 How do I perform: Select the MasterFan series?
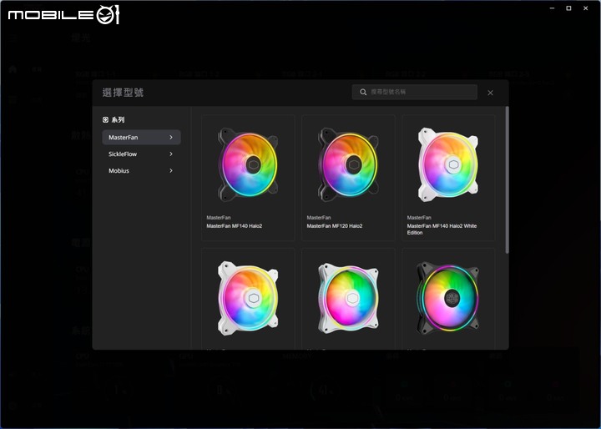click(x=141, y=137)
